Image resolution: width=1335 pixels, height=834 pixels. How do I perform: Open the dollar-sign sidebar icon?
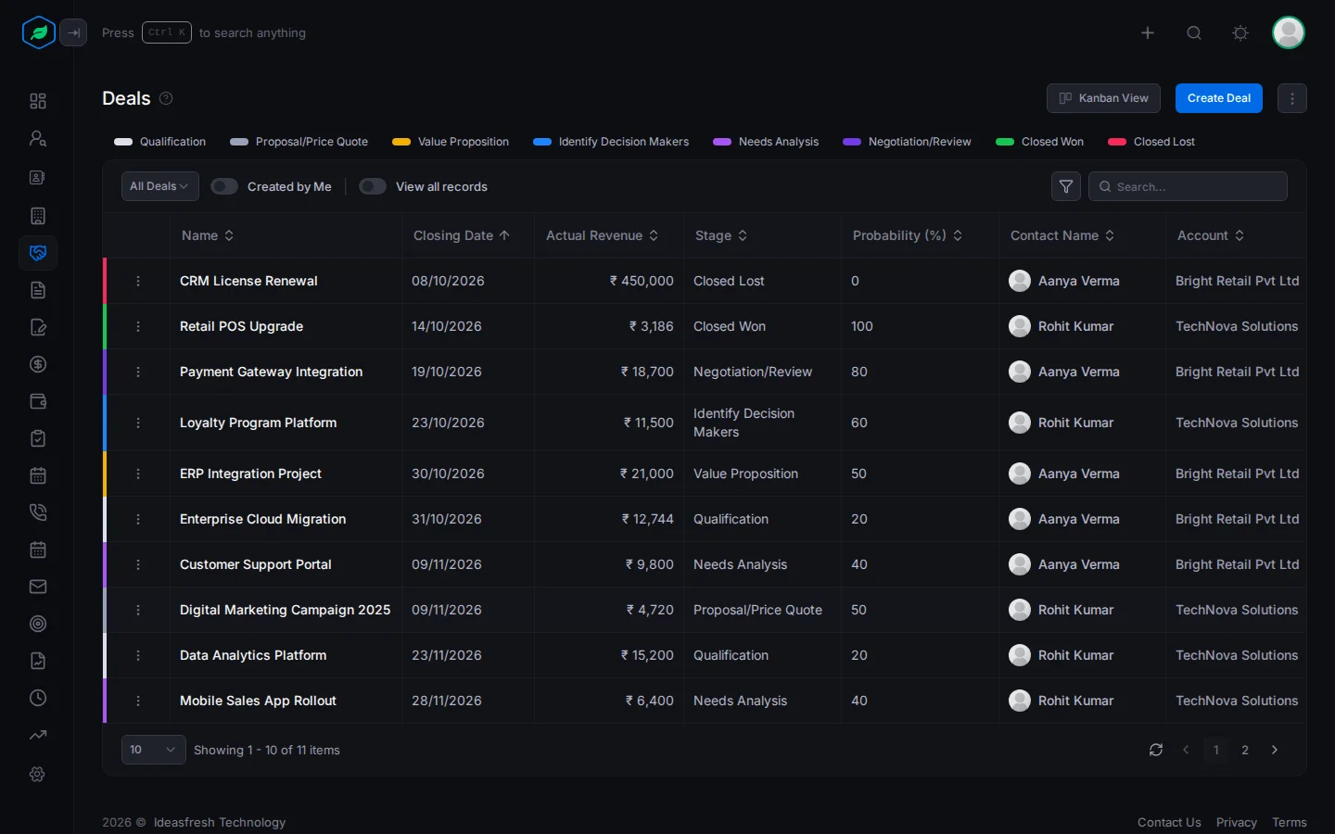tap(38, 364)
